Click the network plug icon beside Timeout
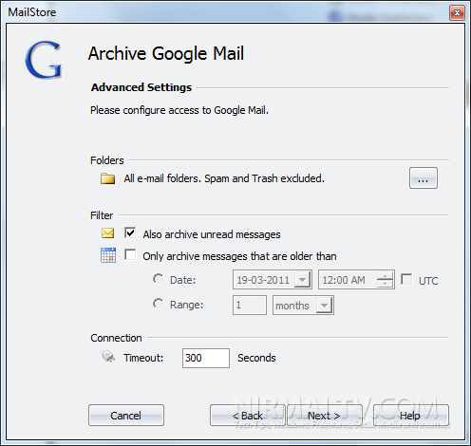 tap(108, 357)
